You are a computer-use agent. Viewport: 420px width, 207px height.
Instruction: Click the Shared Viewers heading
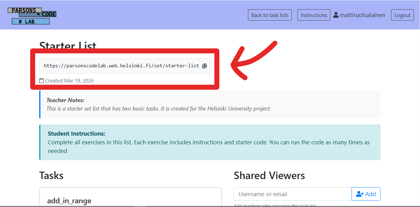(269, 175)
